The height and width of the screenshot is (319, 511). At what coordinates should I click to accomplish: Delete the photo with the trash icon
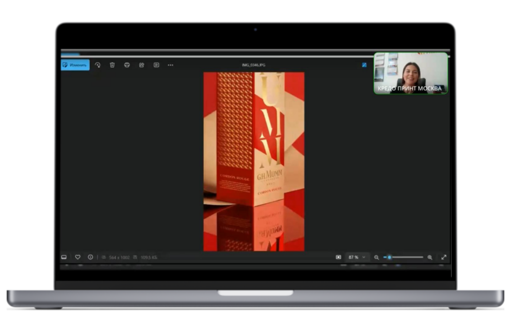tap(112, 65)
